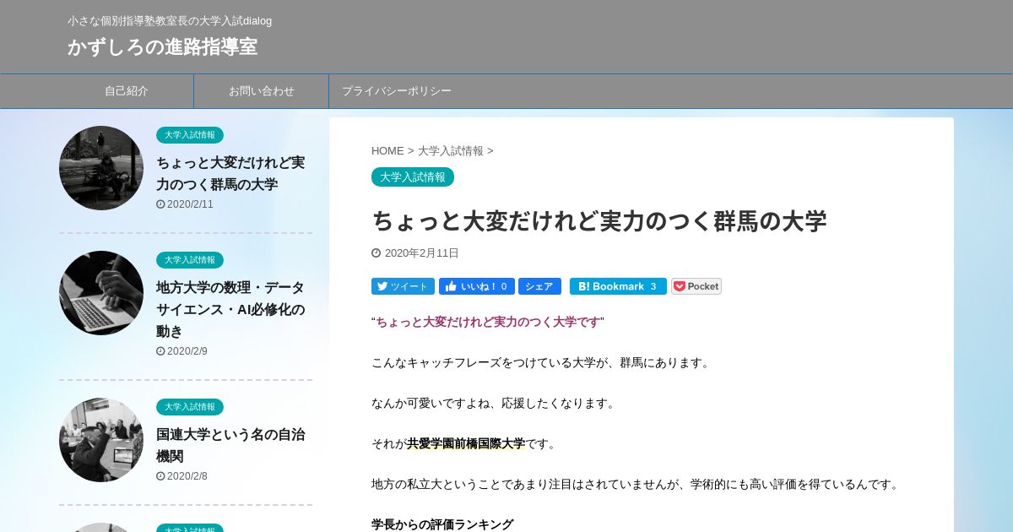1013x532 pixels.
Task: Open the プライバシーポリシー menu item
Action: (397, 91)
